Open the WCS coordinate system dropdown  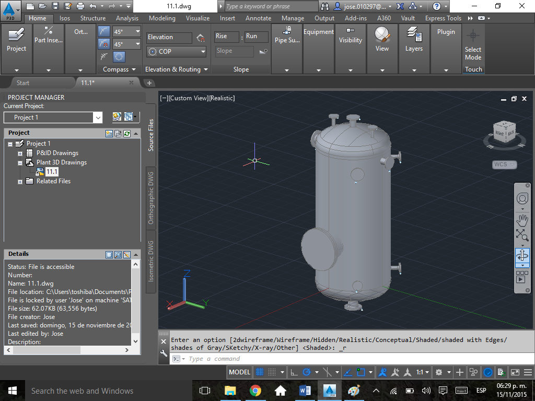coord(505,164)
